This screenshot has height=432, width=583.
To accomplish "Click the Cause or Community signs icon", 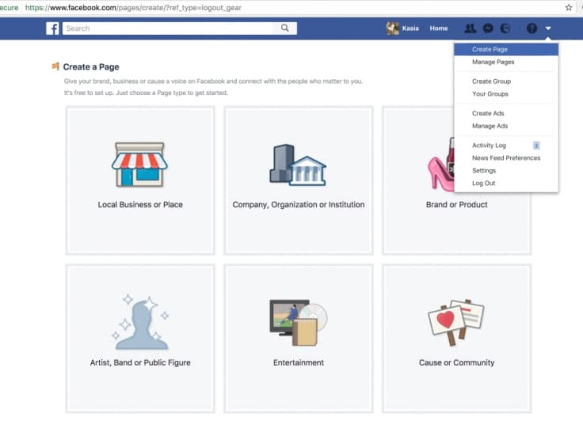I will click(456, 323).
